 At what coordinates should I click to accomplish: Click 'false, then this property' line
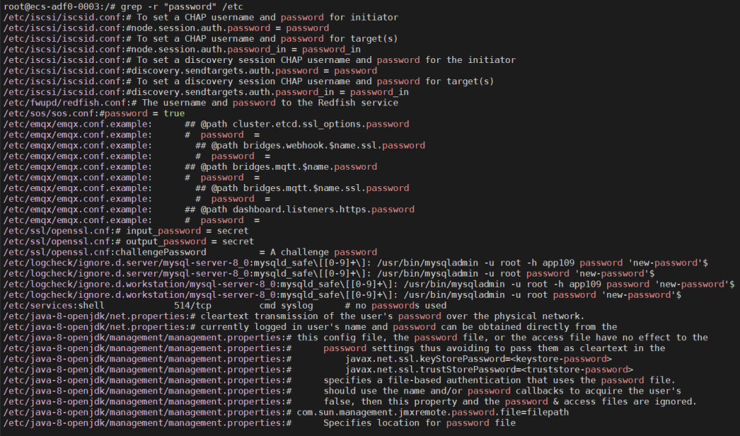tap(350, 402)
